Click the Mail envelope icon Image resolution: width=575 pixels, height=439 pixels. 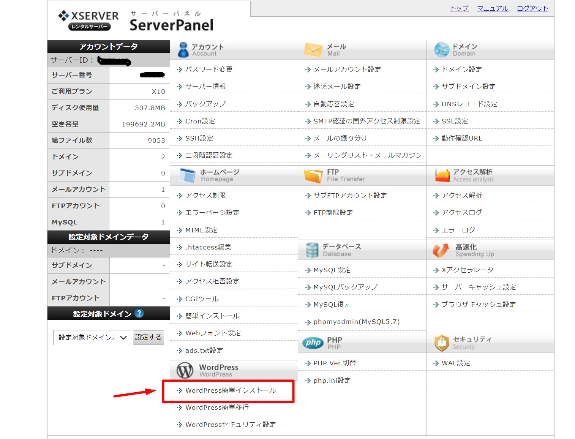coord(313,50)
